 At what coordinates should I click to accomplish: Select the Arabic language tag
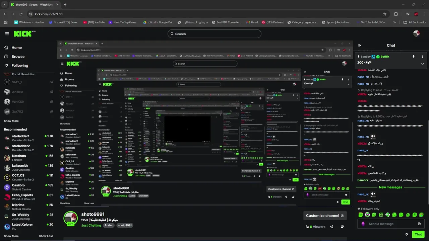[109, 225]
